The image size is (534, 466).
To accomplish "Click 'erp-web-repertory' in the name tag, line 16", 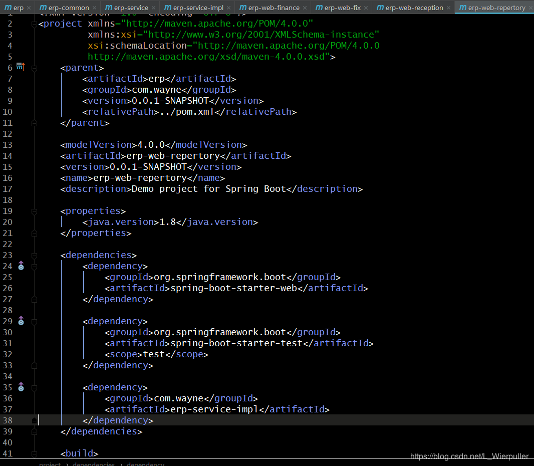I will [x=140, y=178].
